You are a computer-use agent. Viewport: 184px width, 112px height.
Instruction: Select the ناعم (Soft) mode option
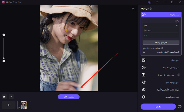(x=161, y=25)
